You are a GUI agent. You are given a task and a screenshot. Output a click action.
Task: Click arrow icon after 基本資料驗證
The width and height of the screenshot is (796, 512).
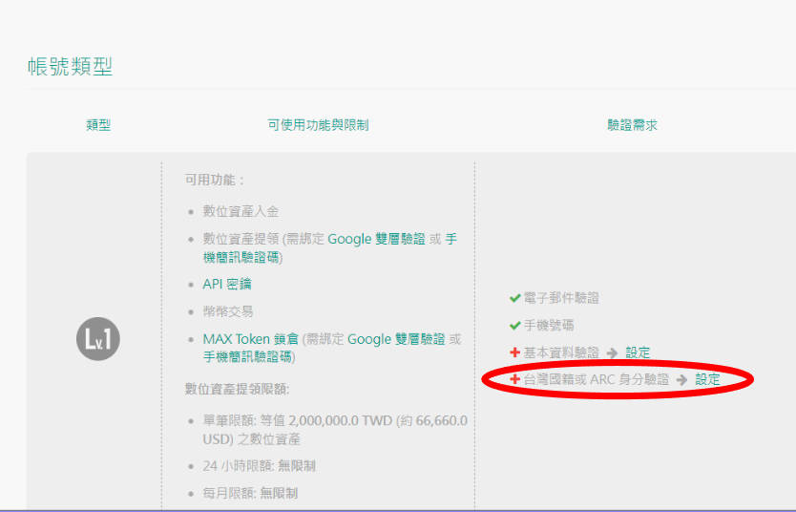coord(612,352)
